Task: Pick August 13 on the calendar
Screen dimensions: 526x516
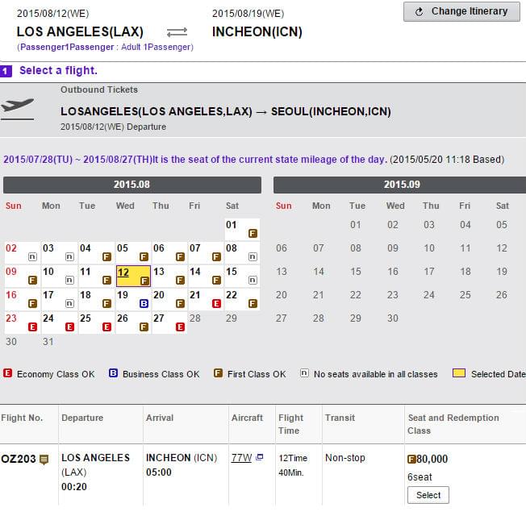Action: [169, 276]
